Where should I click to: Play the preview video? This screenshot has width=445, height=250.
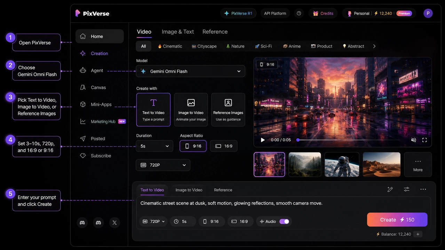click(263, 140)
